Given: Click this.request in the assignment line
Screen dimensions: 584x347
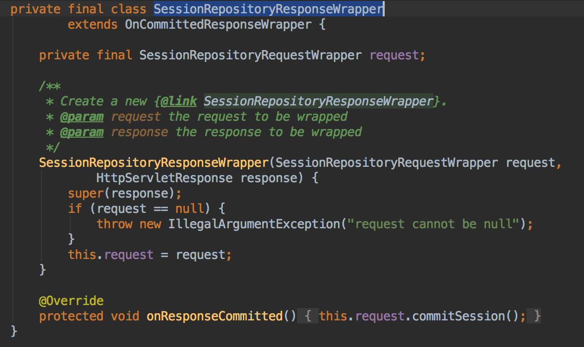Looking at the screenshot, I should click(x=111, y=255).
